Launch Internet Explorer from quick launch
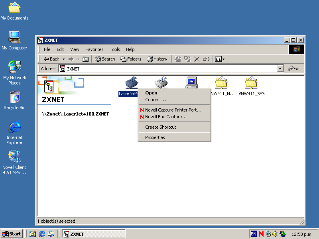This screenshot has width=319, height=239. click(42, 234)
